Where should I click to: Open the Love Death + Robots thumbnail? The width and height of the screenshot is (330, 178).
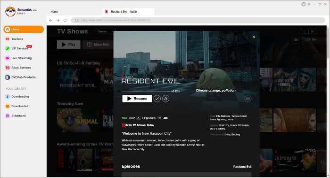295,80
